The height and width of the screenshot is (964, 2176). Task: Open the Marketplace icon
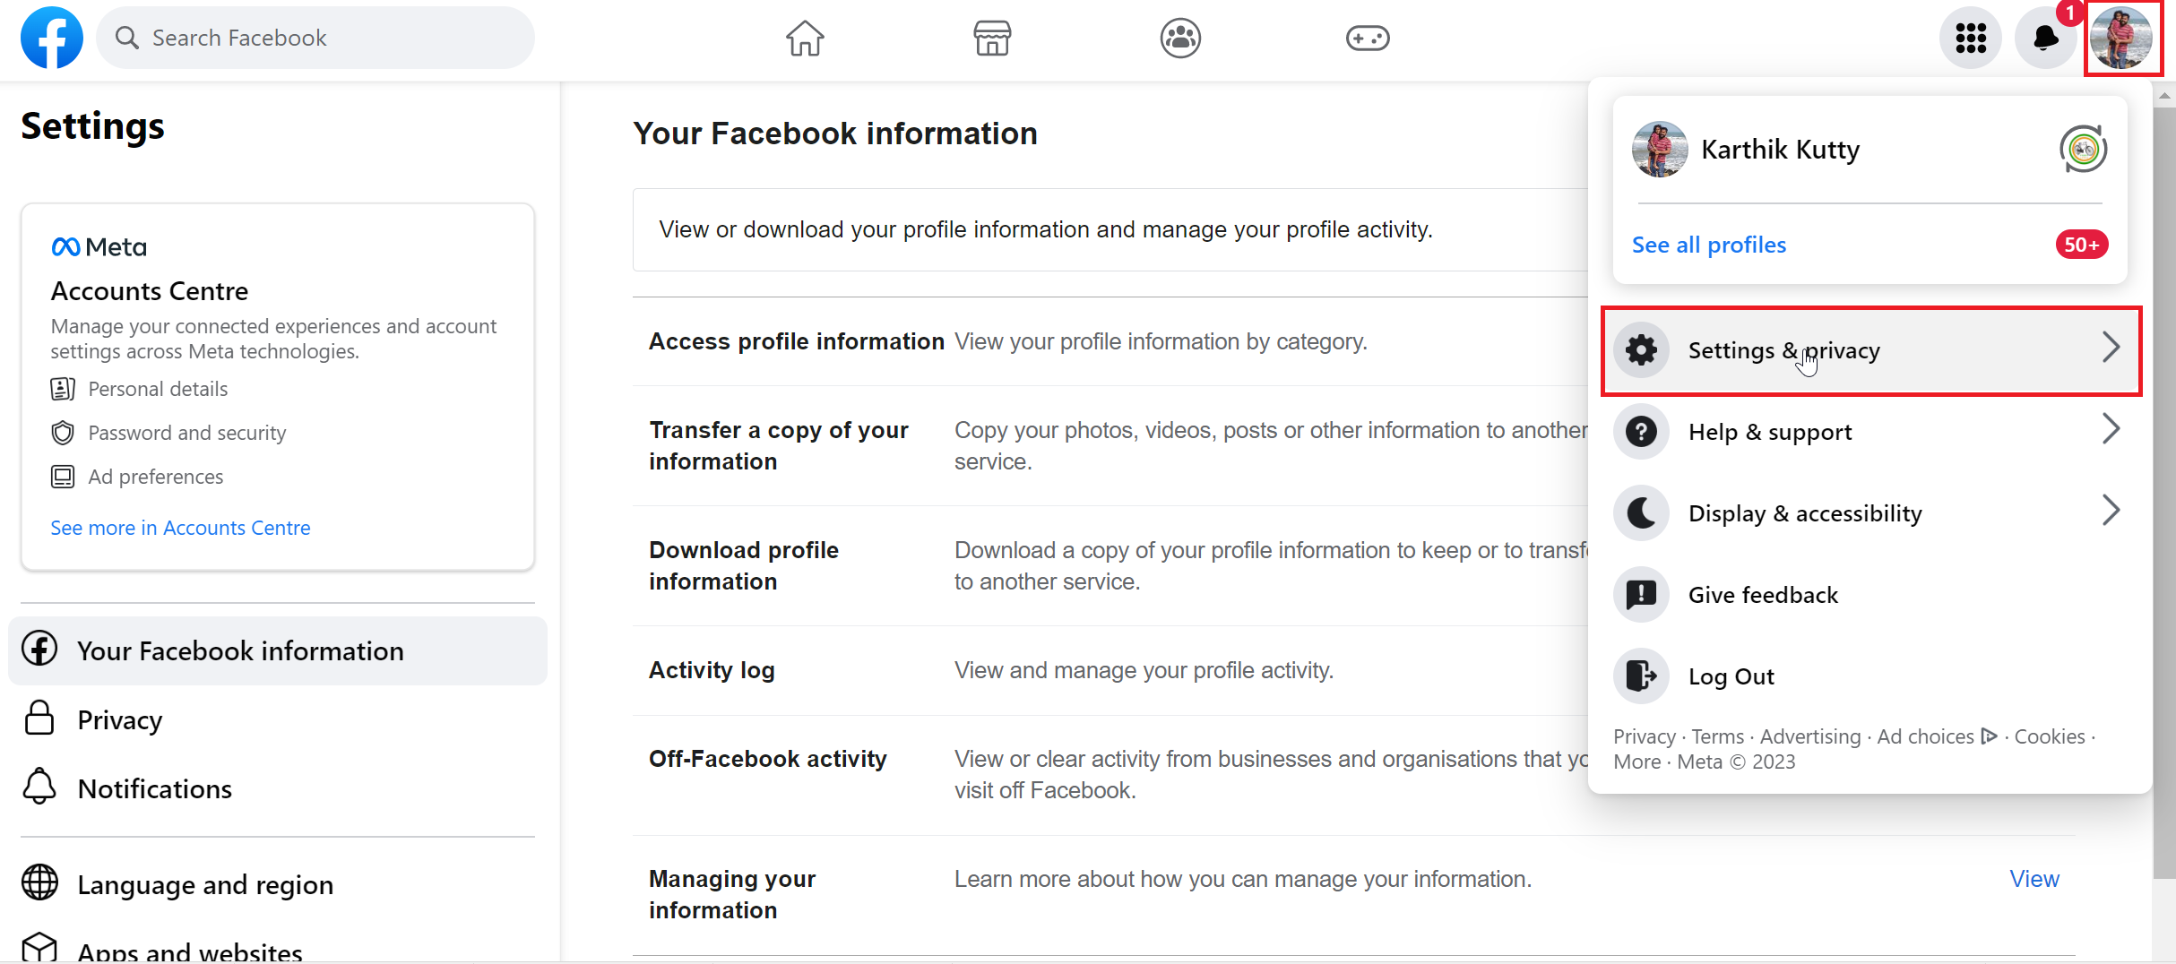pos(992,38)
